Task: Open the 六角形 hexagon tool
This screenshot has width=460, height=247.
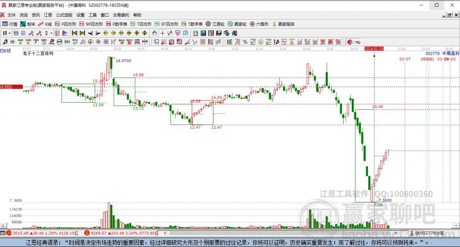Action: [x=259, y=24]
